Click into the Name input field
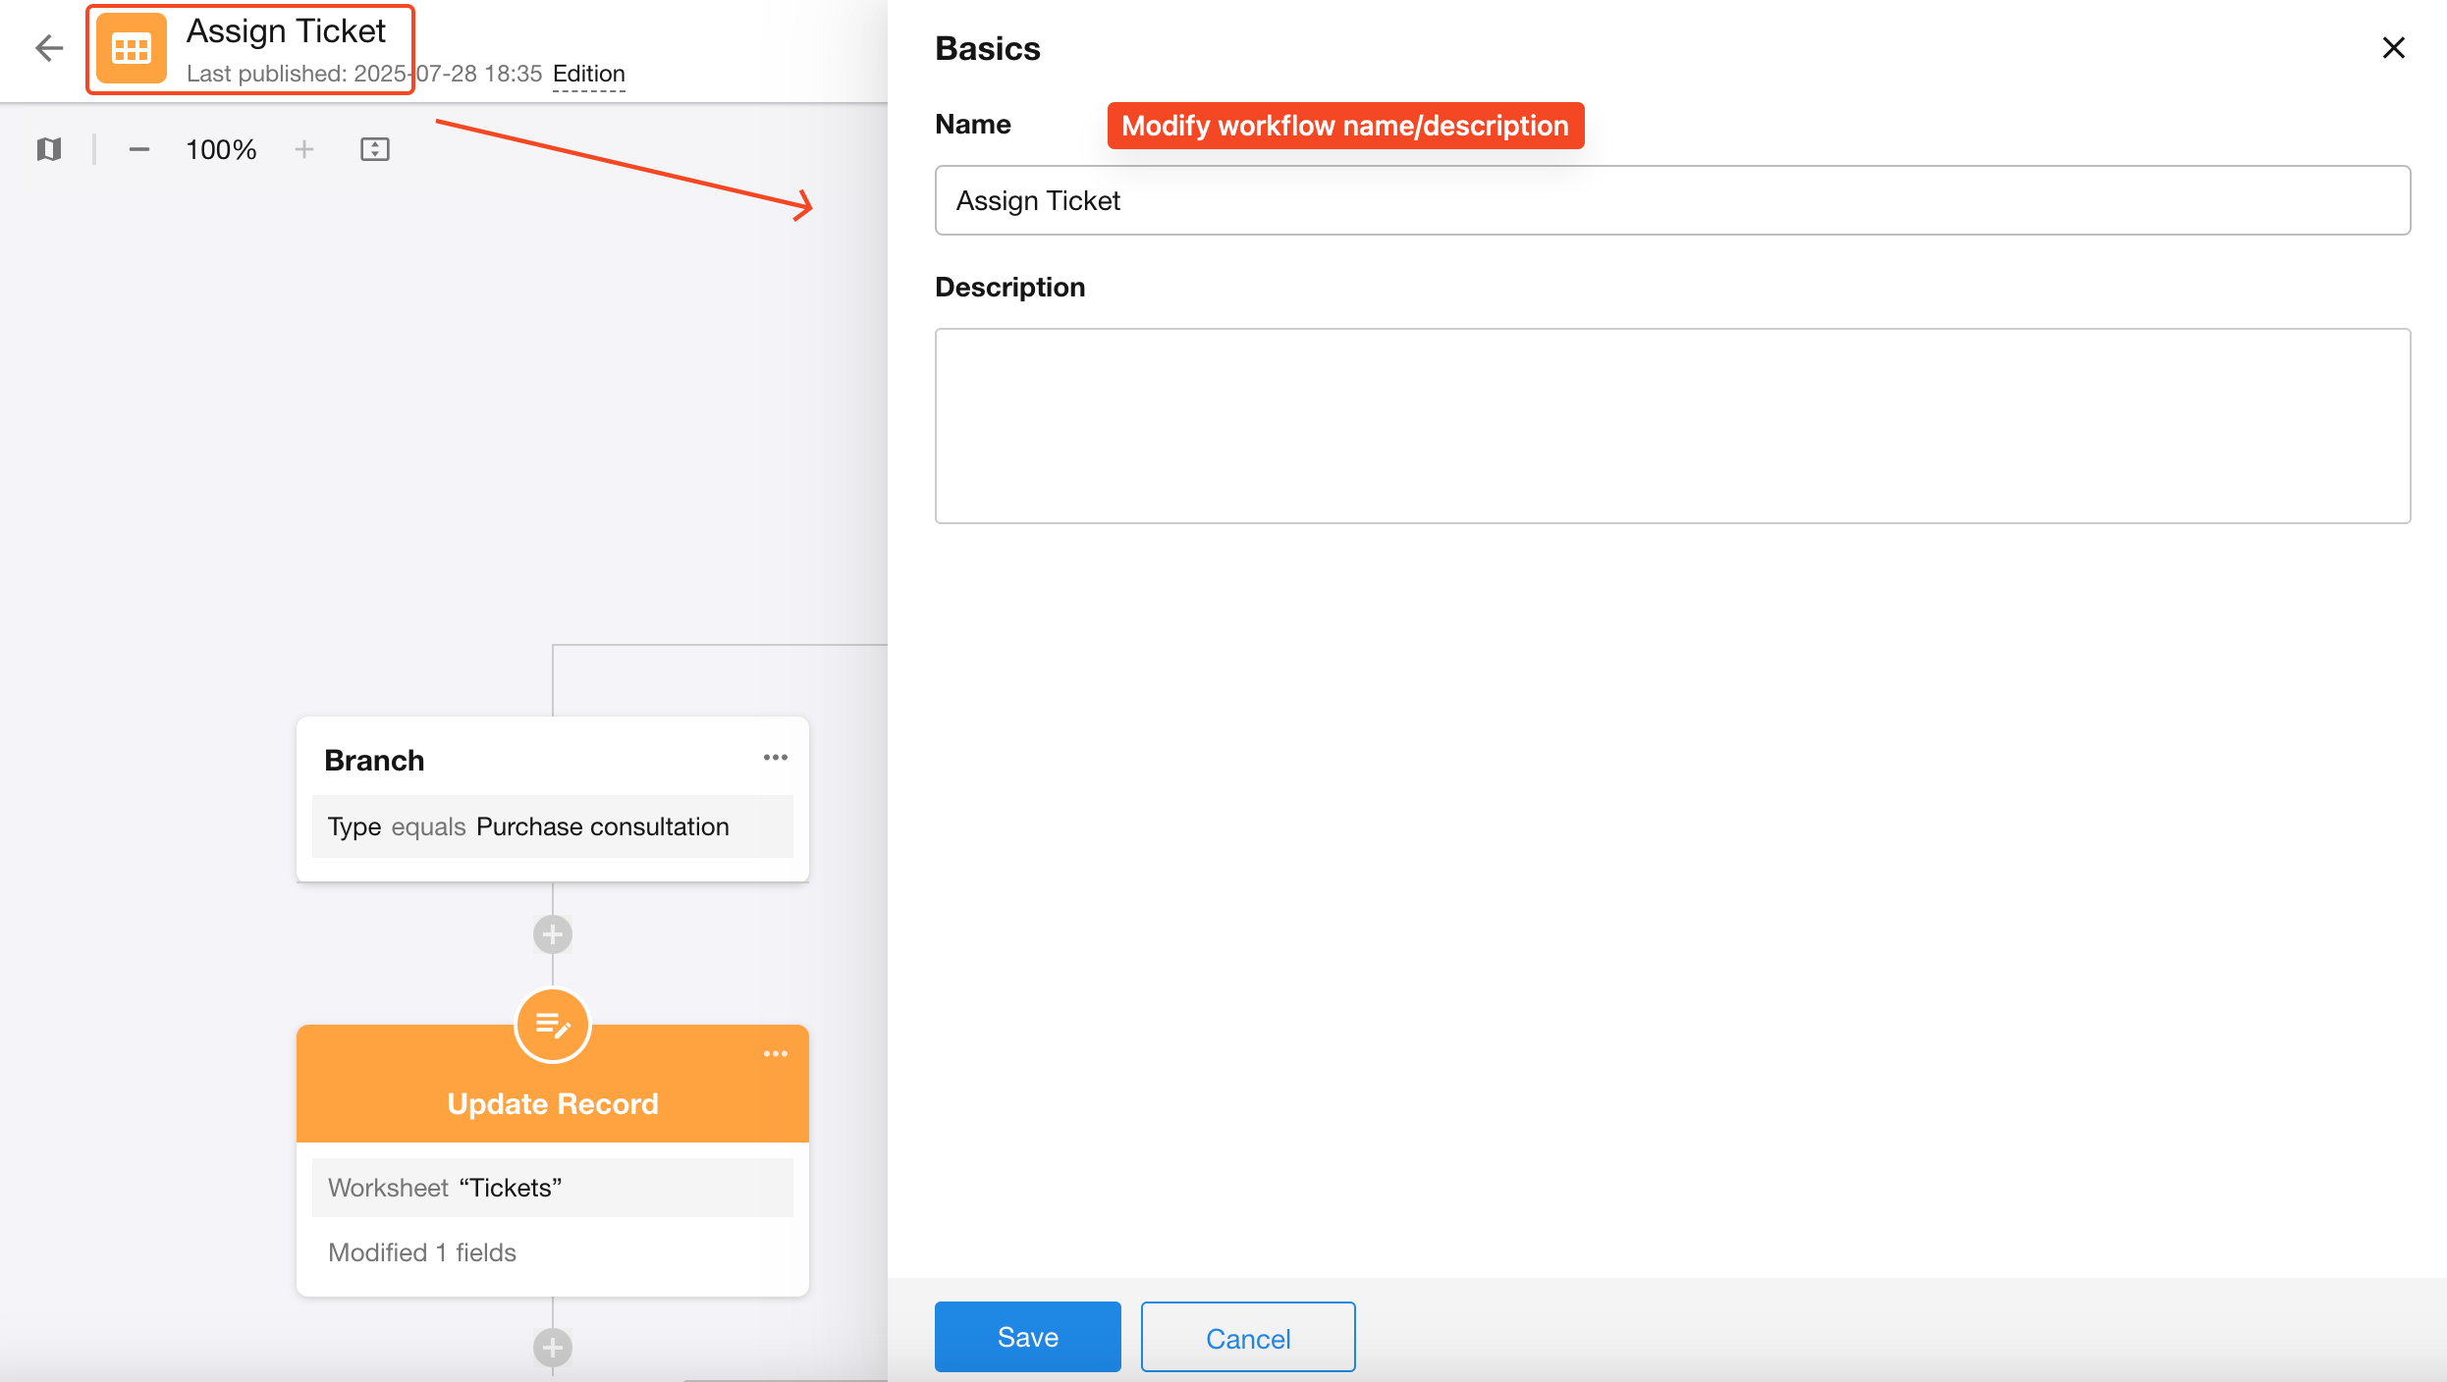This screenshot has height=1382, width=2447. coord(1671,200)
